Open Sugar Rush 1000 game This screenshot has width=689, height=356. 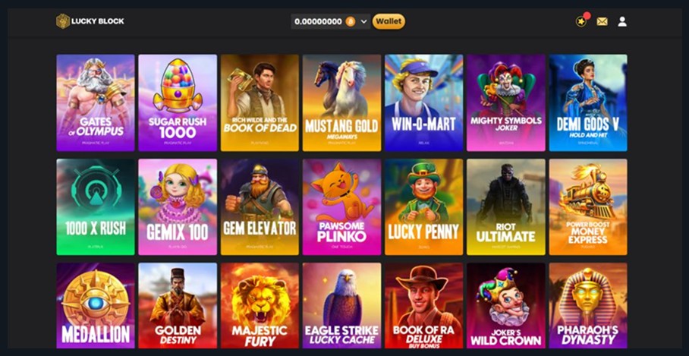pyautogui.click(x=178, y=102)
